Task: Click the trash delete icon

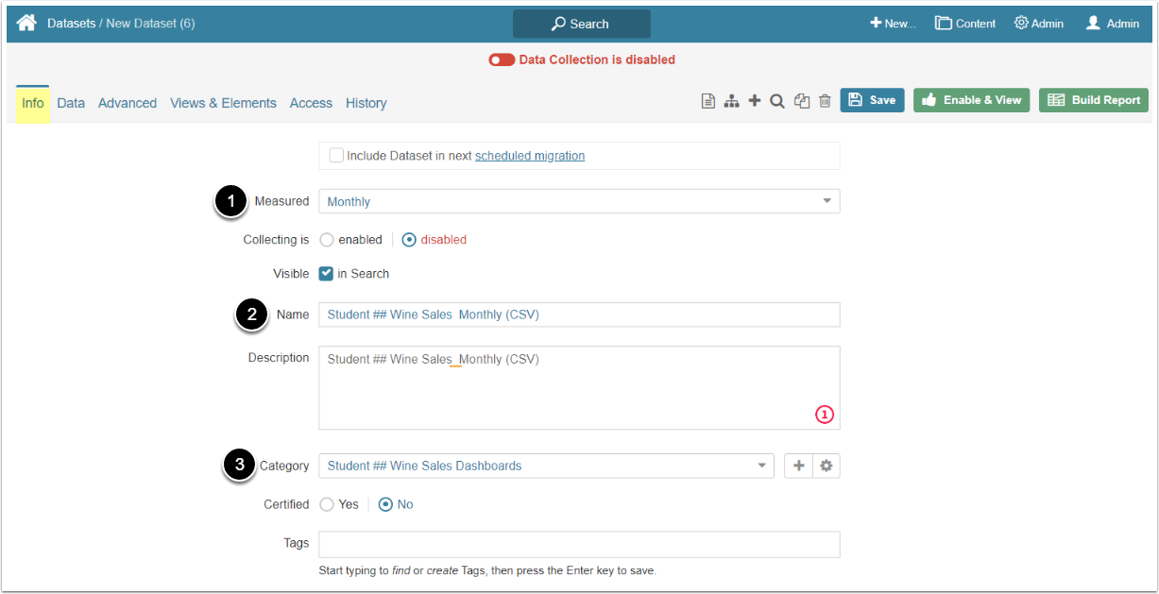Action: (825, 101)
